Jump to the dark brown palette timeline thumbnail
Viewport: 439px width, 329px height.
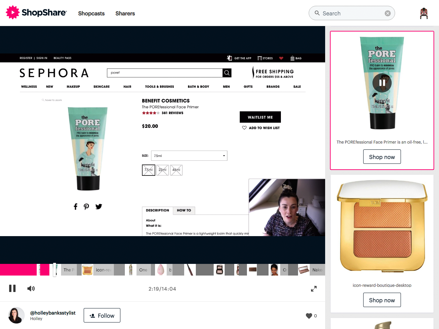coord(253,270)
